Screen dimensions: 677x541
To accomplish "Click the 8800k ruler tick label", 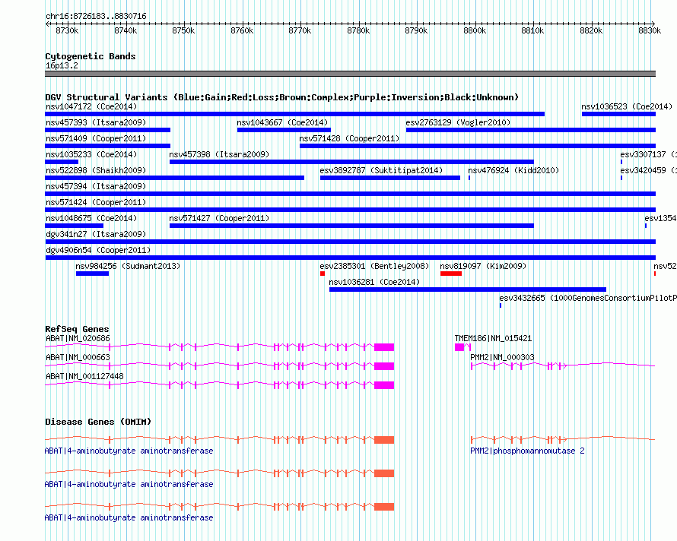I will point(475,30).
